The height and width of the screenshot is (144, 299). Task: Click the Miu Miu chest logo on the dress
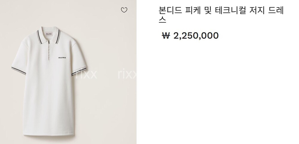tap(62, 58)
